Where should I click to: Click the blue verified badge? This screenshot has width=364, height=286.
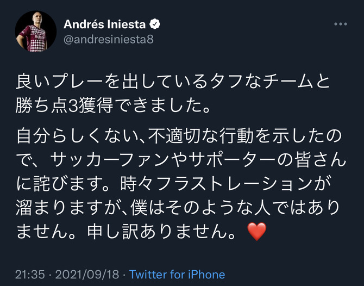coord(155,24)
